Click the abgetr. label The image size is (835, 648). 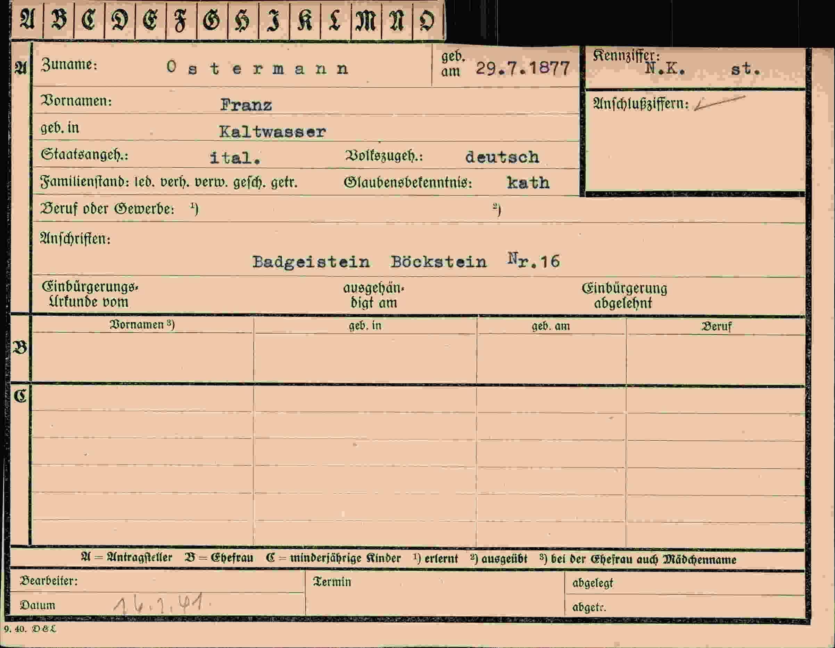pos(589,607)
